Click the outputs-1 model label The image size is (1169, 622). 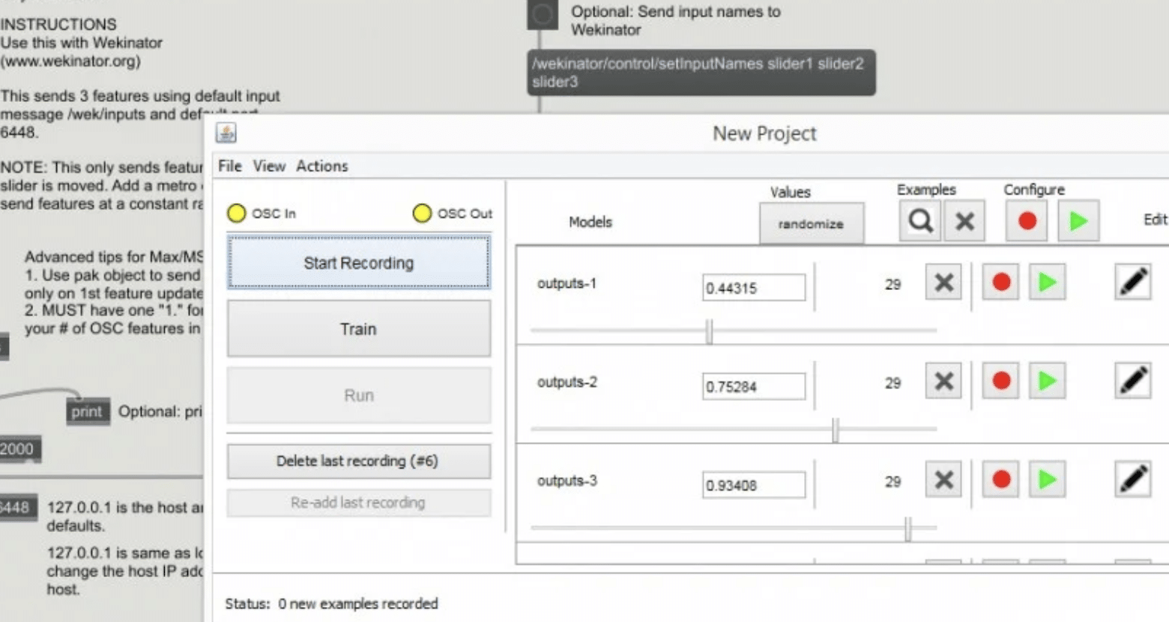coord(567,283)
